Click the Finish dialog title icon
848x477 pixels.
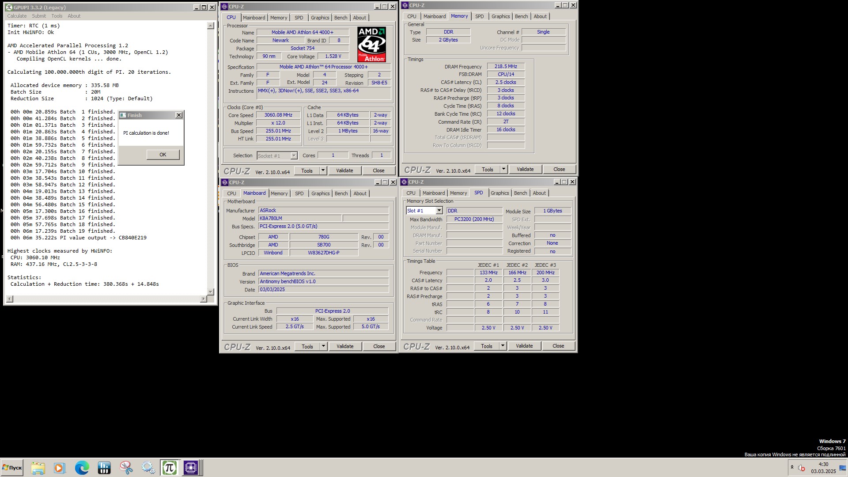pos(123,115)
